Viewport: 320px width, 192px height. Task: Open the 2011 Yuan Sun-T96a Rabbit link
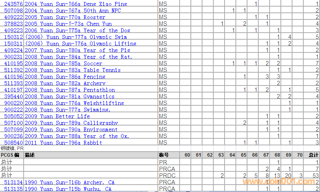pyautogui.click(x=63, y=143)
